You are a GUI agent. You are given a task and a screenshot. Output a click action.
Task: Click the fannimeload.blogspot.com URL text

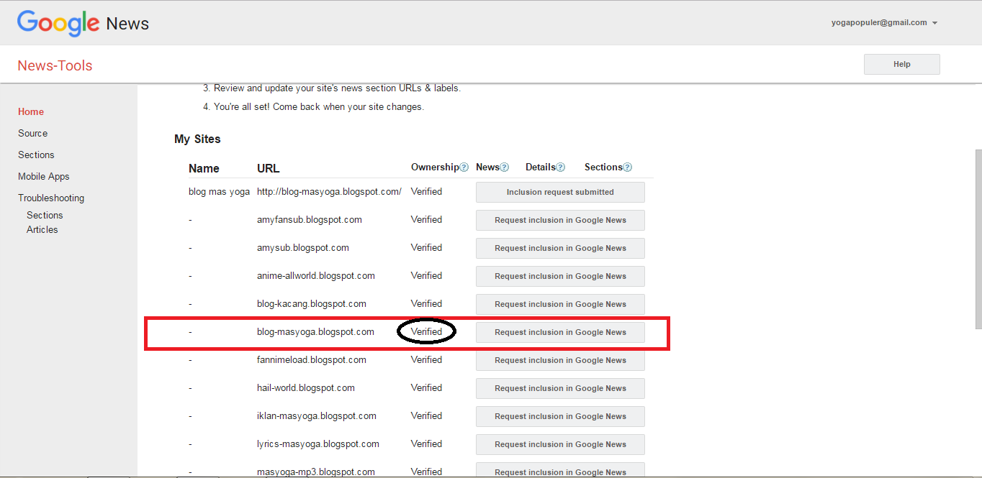pyautogui.click(x=312, y=359)
